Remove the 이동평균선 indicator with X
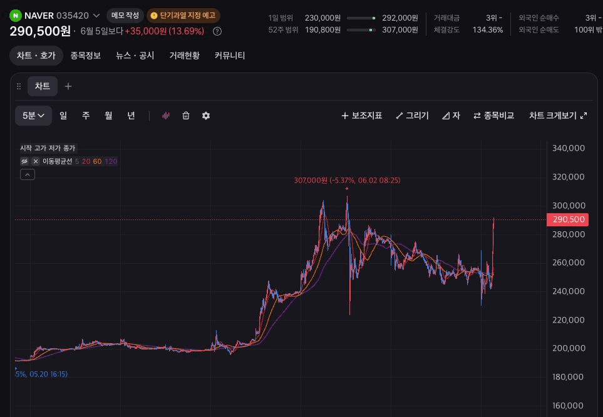The image size is (603, 417). coord(36,161)
